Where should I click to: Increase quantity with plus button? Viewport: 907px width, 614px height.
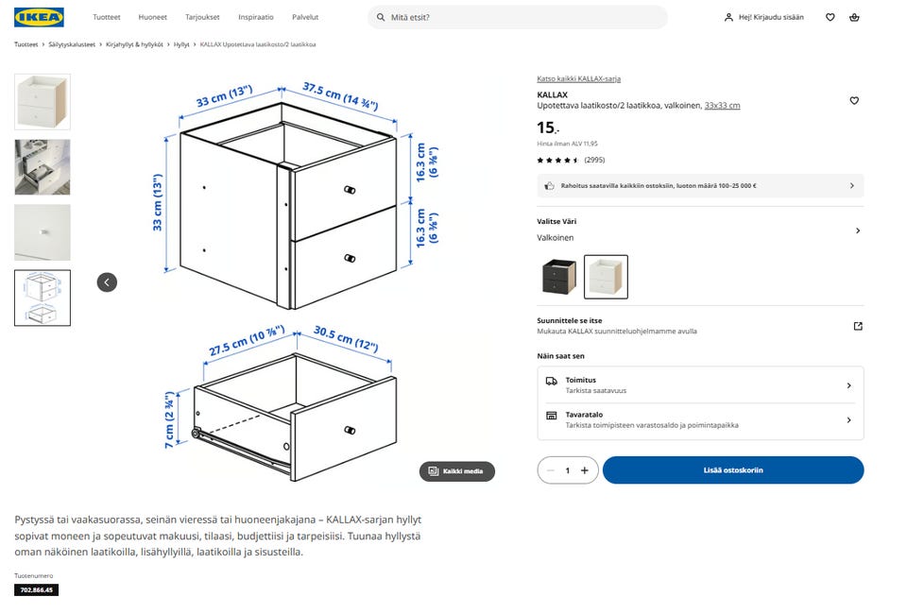pyautogui.click(x=585, y=470)
